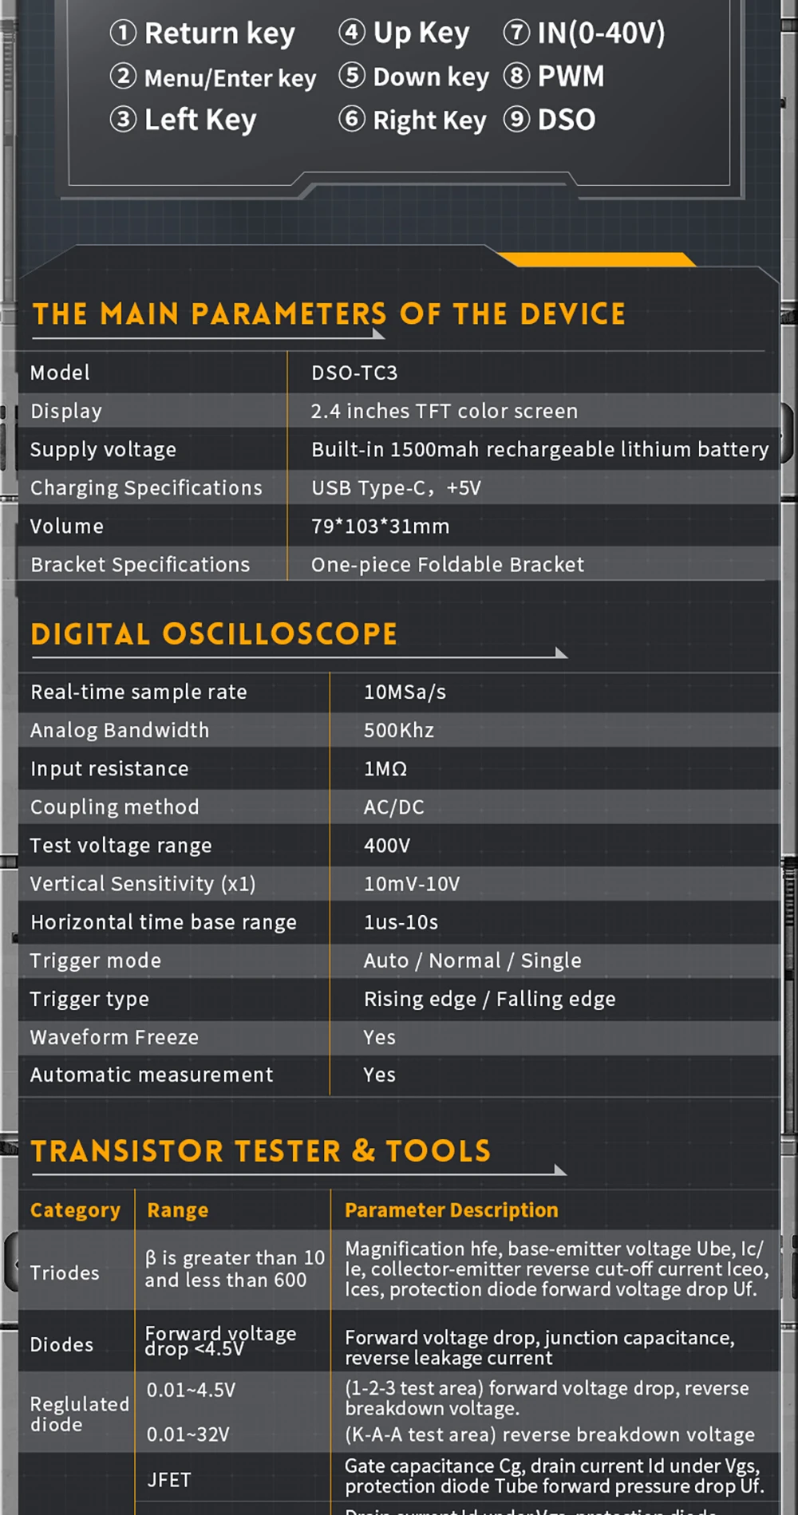Click the Main Parameters of the Device heading
The width and height of the screenshot is (798, 1515).
(329, 314)
